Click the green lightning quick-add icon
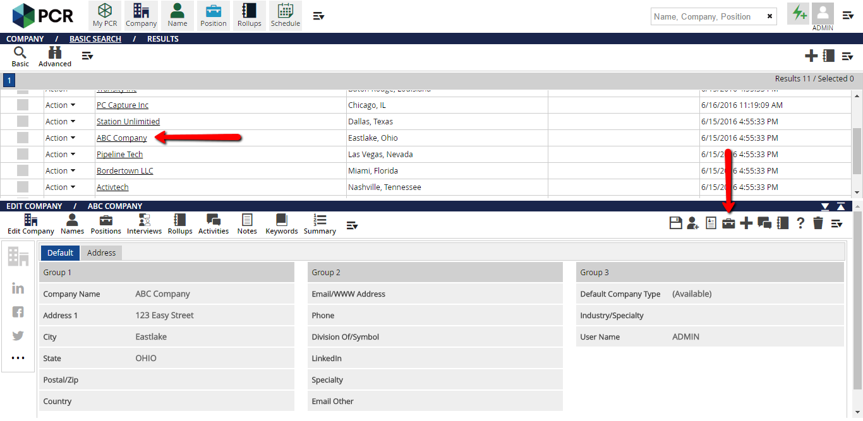This screenshot has width=863, height=421. tap(799, 13)
